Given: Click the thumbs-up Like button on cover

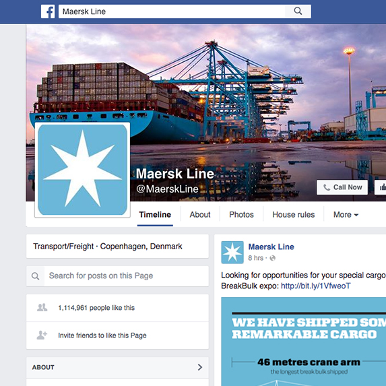Looking at the screenshot, I should coord(381,187).
